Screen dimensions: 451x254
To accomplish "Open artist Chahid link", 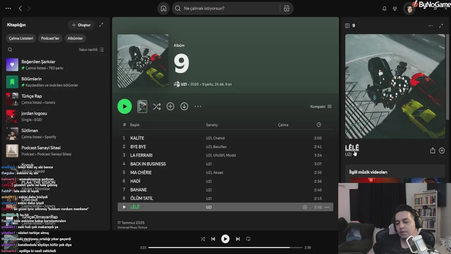I will 219,138.
